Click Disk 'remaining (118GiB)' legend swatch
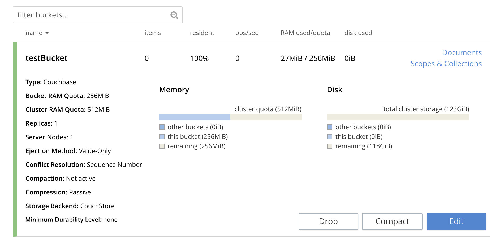Screen dimensions: 491x249 pyautogui.click(x=330, y=146)
